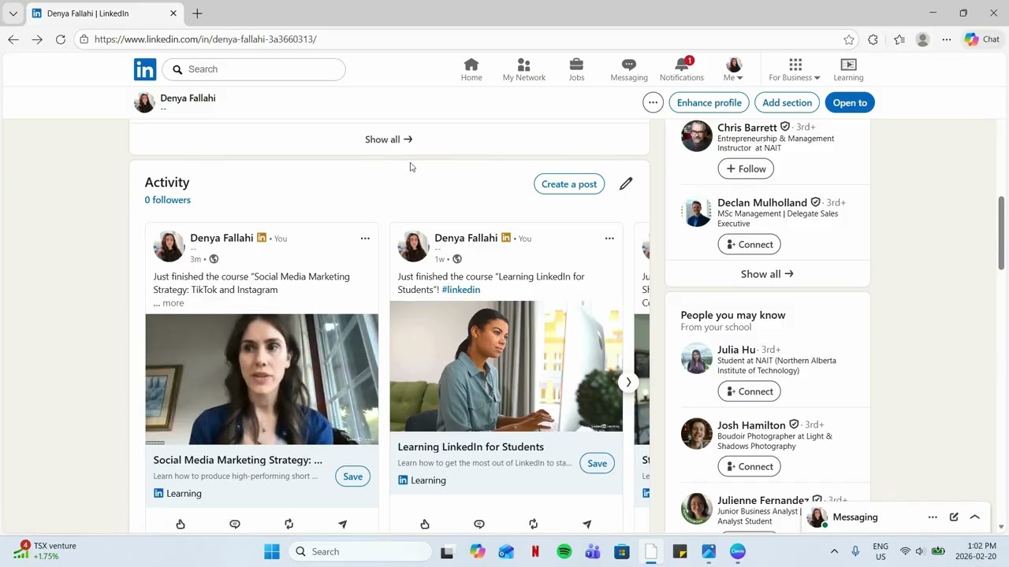
Task: Open options menu on the 1w post
Action: click(609, 238)
